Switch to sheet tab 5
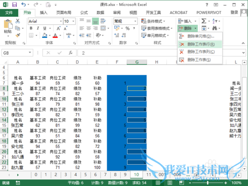Screen dimensions: 248x186 [85, 175]
